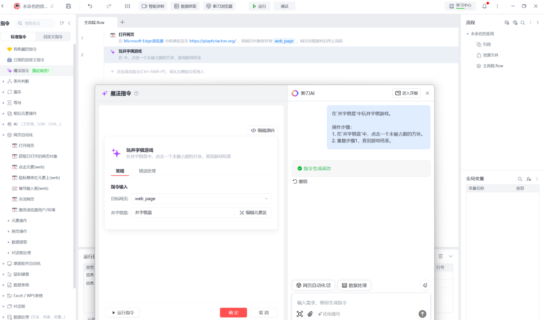This screenshot has height=320, width=543.
Task: Open the 错误处理 tab
Action: click(147, 171)
